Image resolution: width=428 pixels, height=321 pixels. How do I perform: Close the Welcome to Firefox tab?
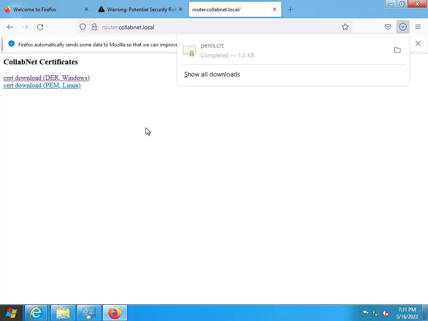(x=86, y=9)
